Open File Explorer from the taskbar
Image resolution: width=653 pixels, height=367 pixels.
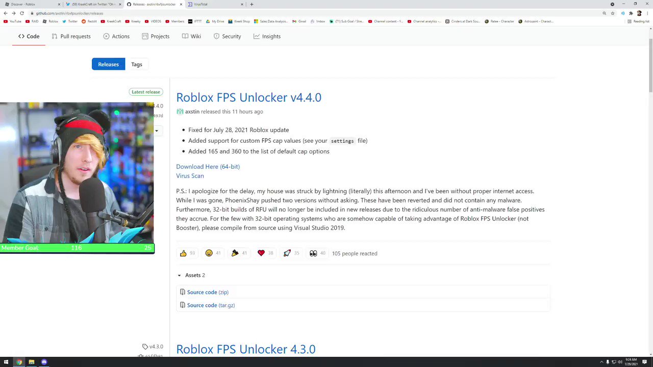[x=32, y=362]
